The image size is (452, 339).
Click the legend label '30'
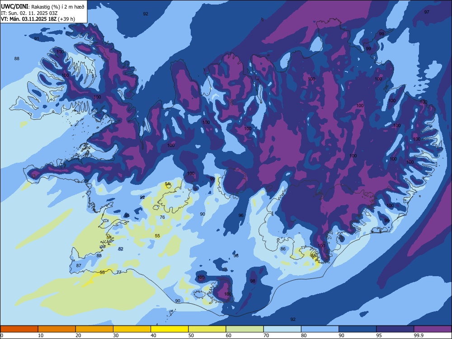point(116,335)
